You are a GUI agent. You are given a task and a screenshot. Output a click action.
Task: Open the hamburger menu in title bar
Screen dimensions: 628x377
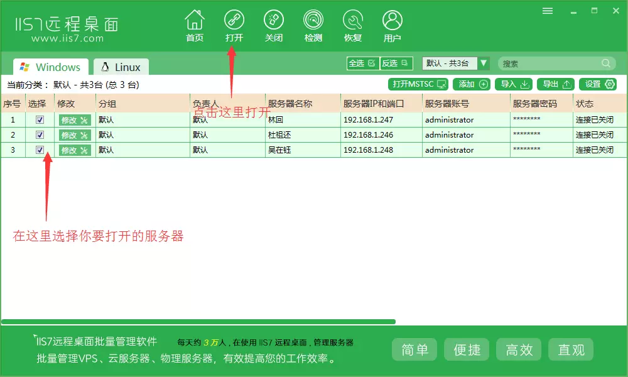pyautogui.click(x=548, y=11)
